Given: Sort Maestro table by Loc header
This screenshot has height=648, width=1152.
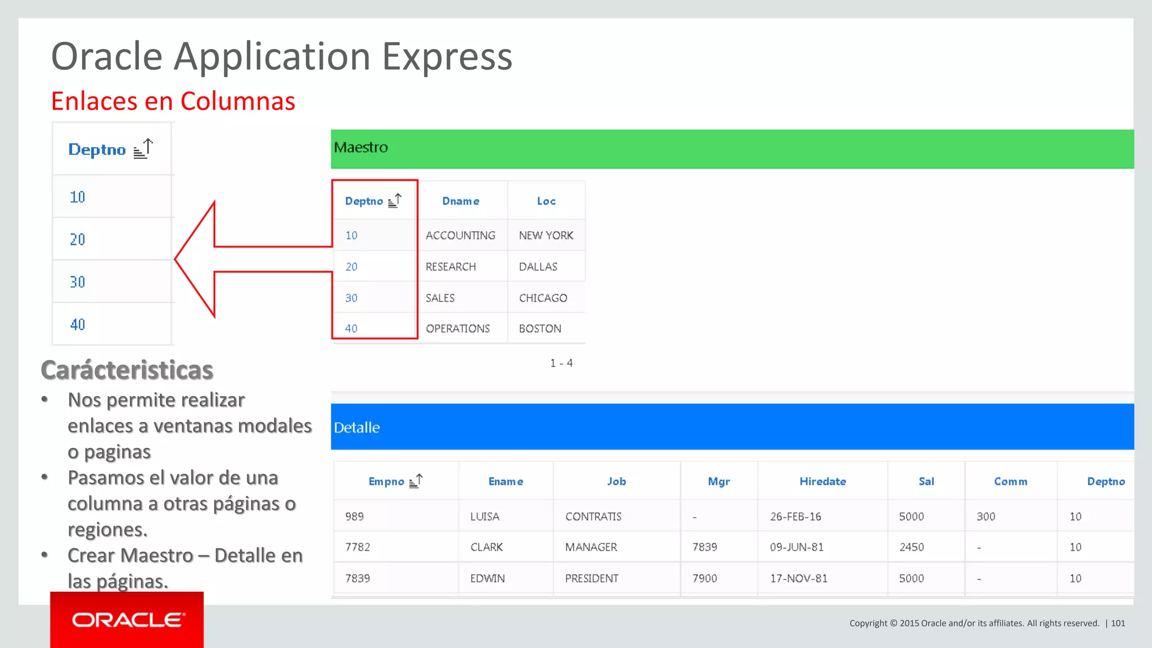Looking at the screenshot, I should pyautogui.click(x=546, y=201).
